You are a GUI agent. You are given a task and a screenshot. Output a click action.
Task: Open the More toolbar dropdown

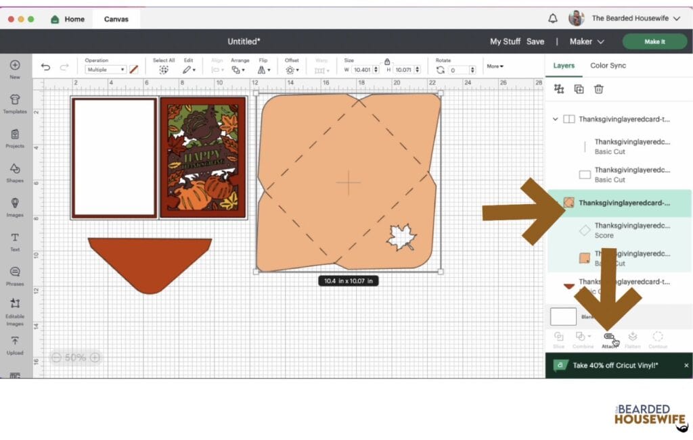coord(495,66)
